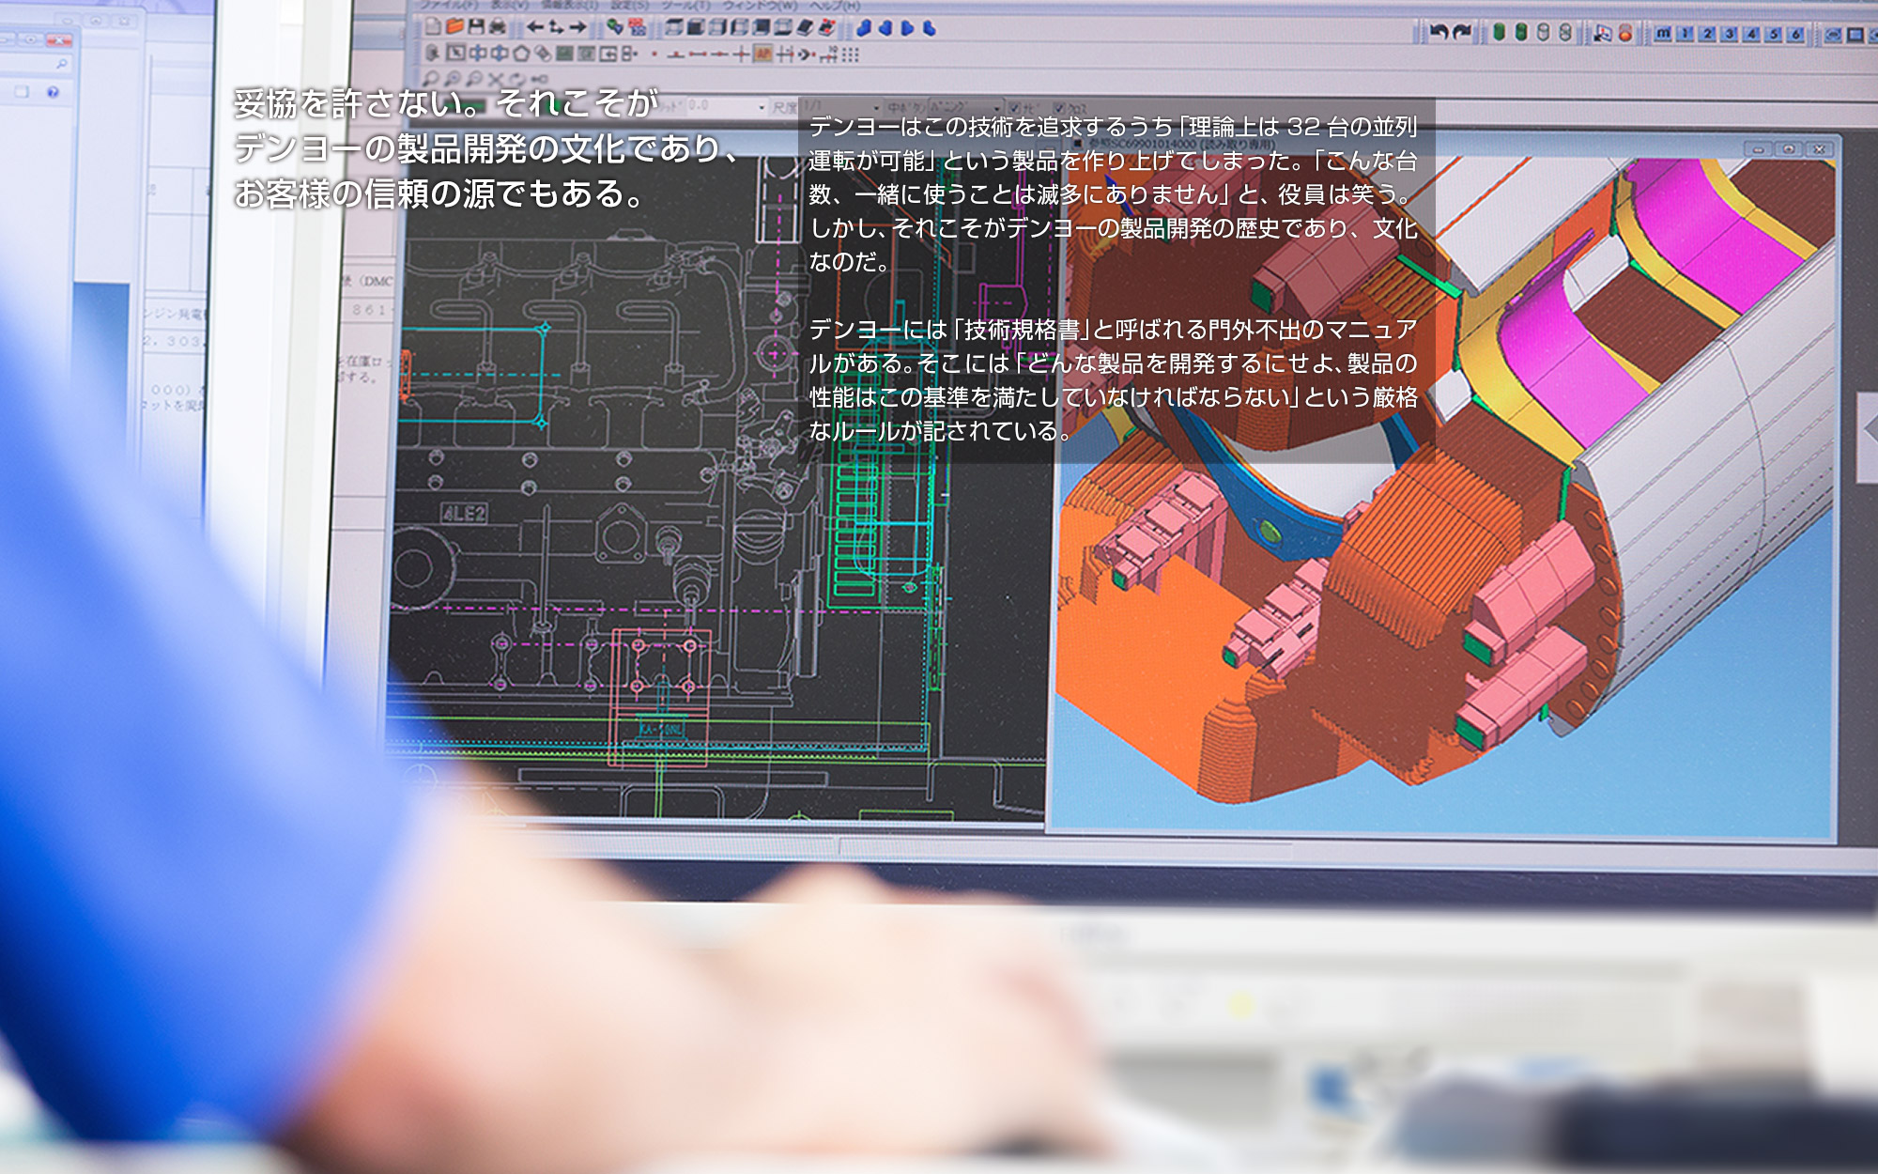Click the help icon in left background window

click(53, 92)
